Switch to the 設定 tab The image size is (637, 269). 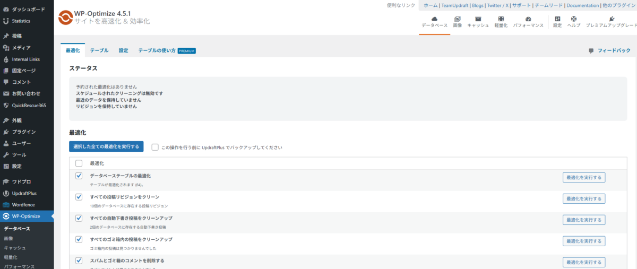(x=123, y=50)
